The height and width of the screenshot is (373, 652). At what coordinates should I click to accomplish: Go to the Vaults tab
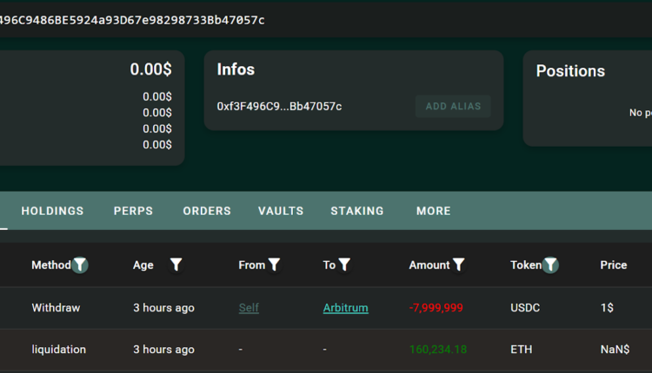point(281,211)
